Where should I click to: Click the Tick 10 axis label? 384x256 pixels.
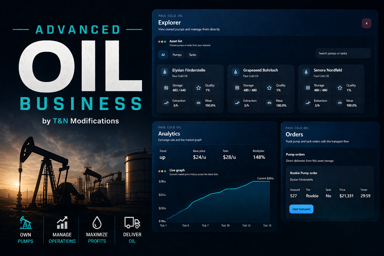coord(225,225)
